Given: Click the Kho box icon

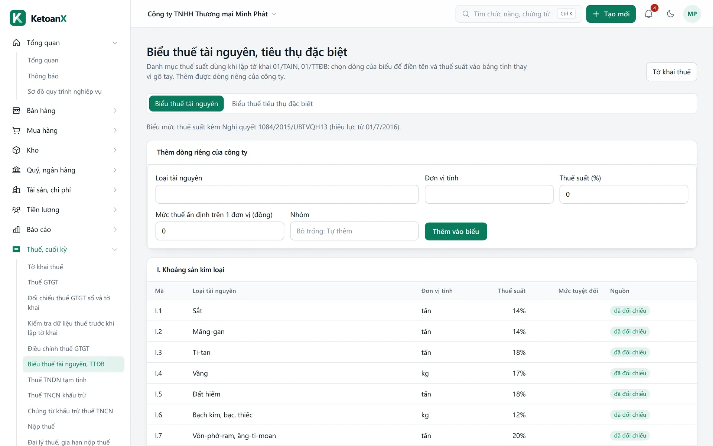Looking at the screenshot, I should coord(16,150).
